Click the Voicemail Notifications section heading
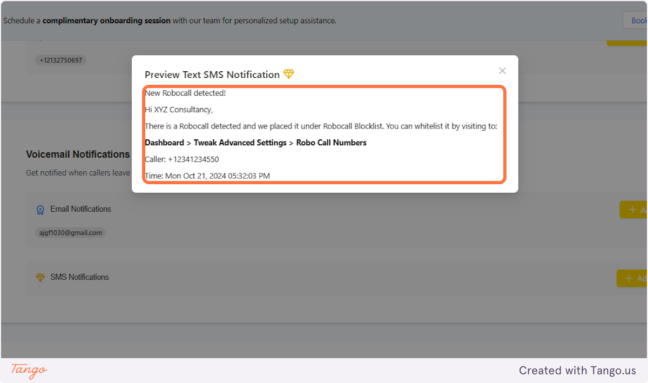Viewport: 648px width, 383px height. pos(78,154)
